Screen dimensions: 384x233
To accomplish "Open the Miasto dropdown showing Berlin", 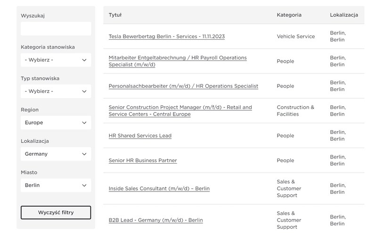I will tap(56, 185).
